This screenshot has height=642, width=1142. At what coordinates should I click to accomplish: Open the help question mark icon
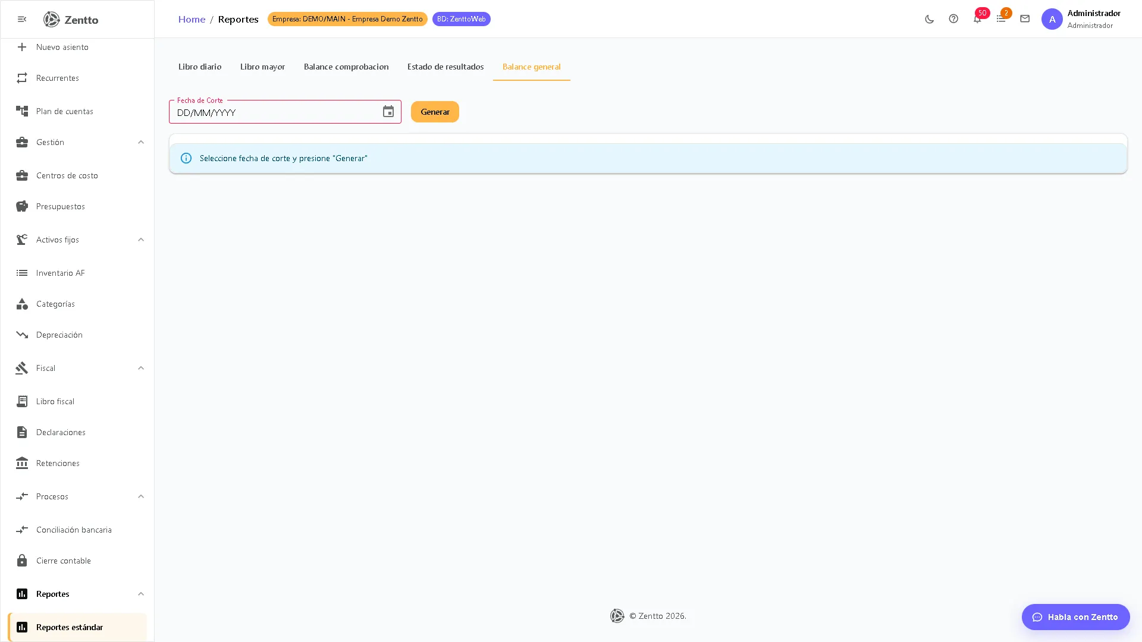[953, 19]
